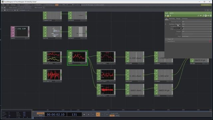Toggle the orange perform mode button

point(57,5)
